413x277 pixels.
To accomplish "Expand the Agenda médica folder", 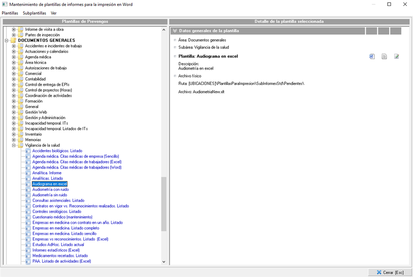I will 14,57.
